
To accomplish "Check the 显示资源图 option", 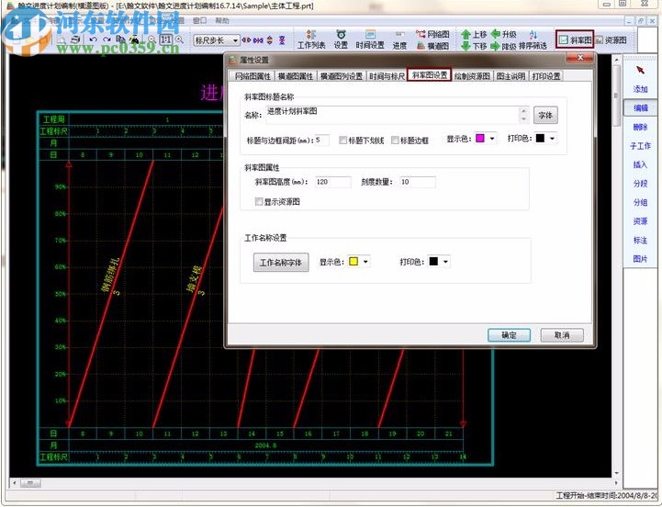I will pyautogui.click(x=260, y=201).
